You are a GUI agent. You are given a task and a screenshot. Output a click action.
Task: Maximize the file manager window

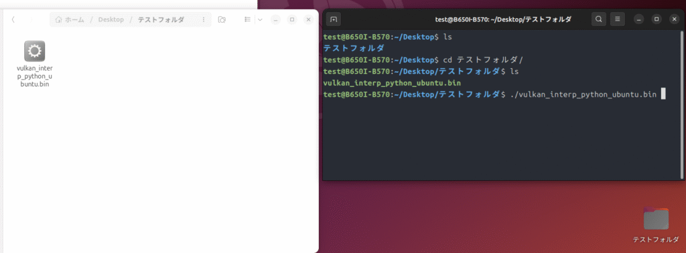pyautogui.click(x=292, y=19)
